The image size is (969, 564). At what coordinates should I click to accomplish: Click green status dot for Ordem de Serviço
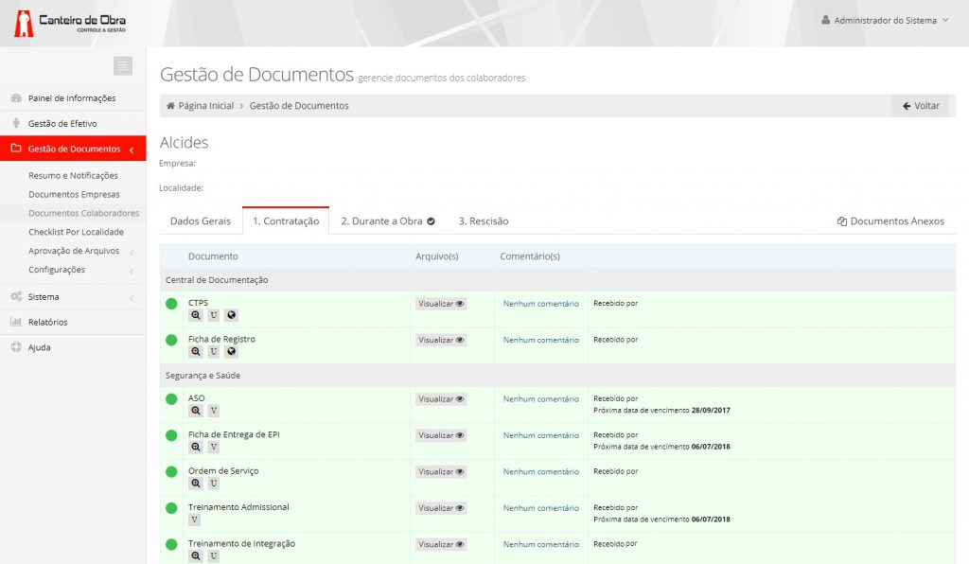(x=171, y=471)
